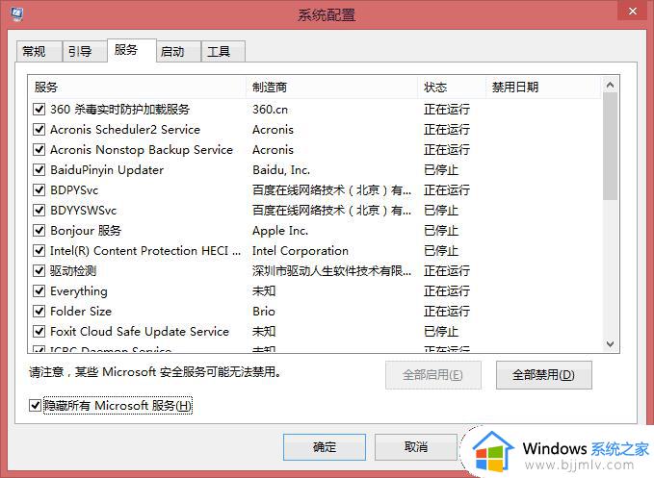Screen dimensions: 654x478
Task: Open the 引导 tab
Action: (x=85, y=52)
